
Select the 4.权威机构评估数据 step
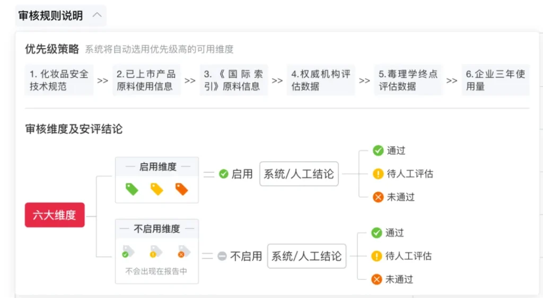click(320, 80)
